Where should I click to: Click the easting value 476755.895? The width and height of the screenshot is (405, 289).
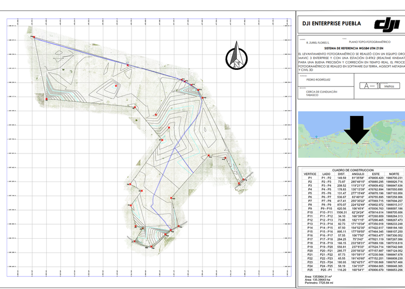[x=376, y=197]
